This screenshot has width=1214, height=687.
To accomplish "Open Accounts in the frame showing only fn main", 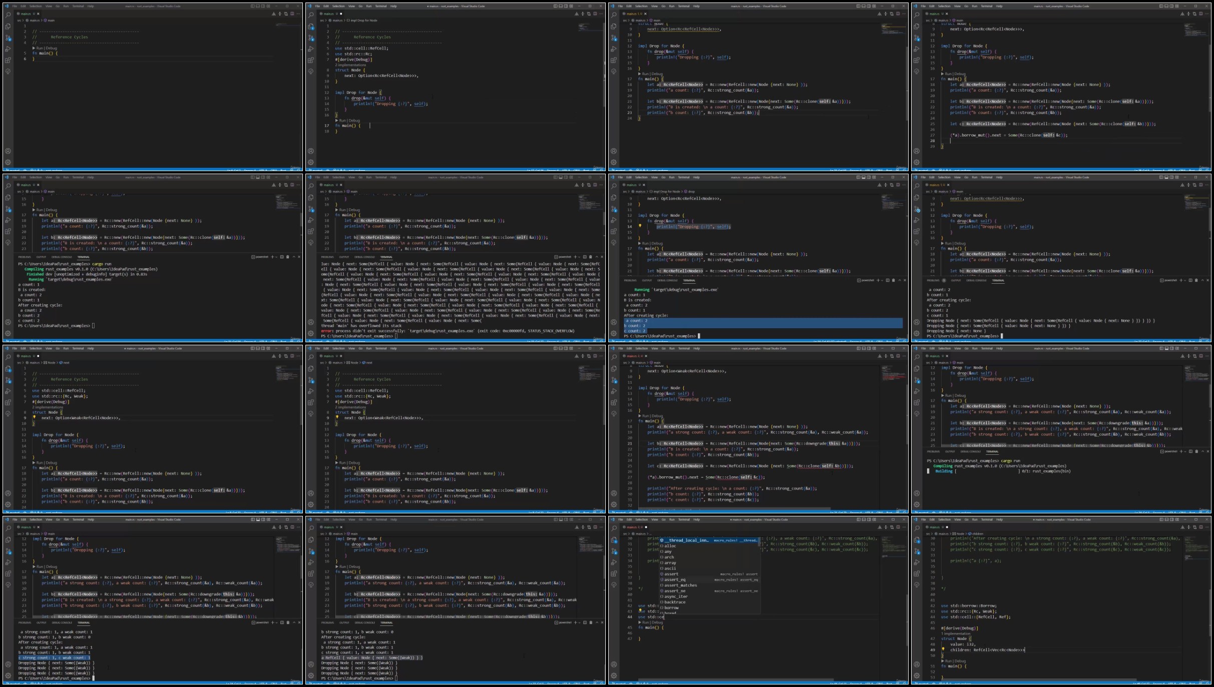I will click(x=8, y=151).
